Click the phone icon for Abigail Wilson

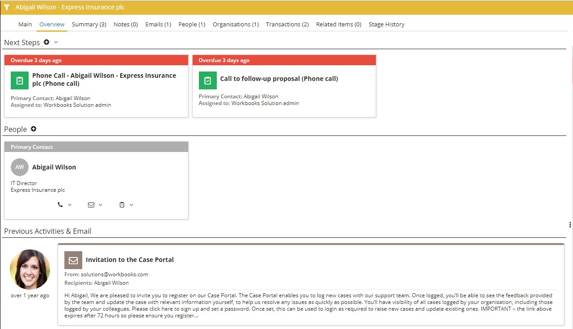60,205
